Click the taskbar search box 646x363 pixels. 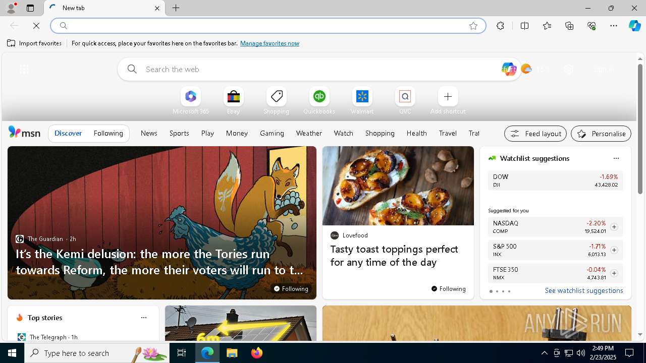coord(96,353)
